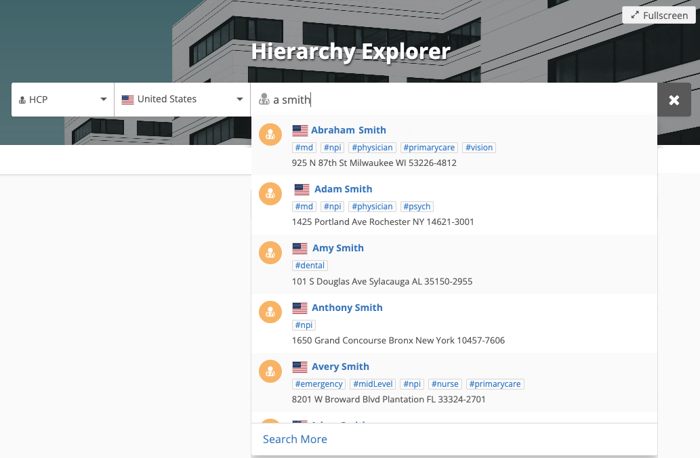Click the orange avatar icon beside Anthony Smith
The height and width of the screenshot is (458, 700).
click(x=270, y=312)
